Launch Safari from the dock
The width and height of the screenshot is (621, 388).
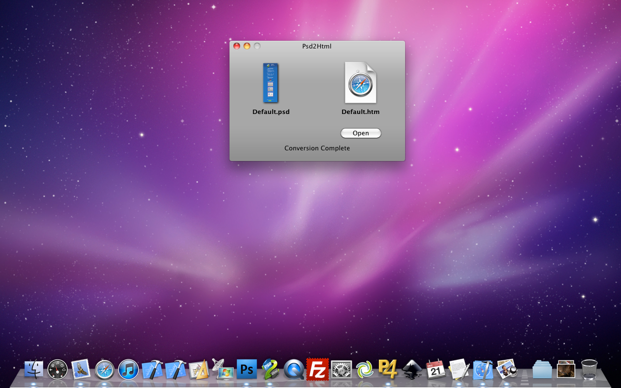coord(105,370)
